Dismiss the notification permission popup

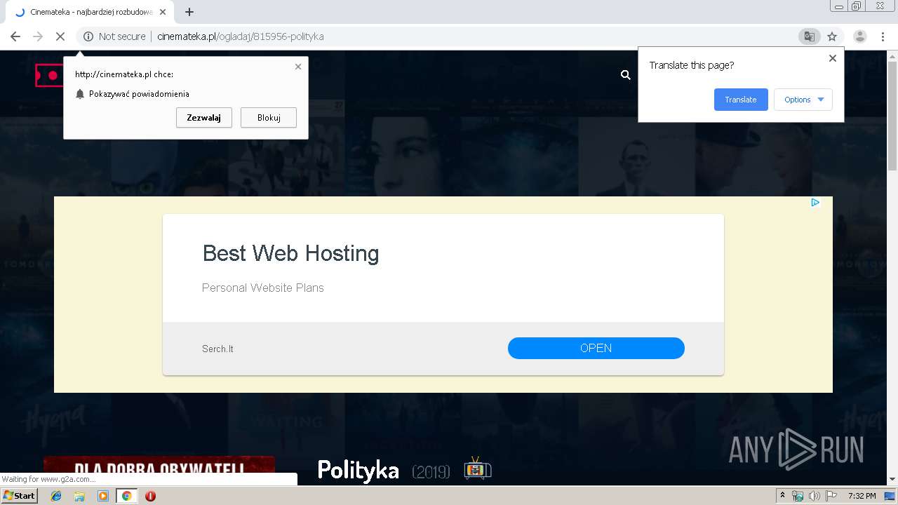coord(298,67)
